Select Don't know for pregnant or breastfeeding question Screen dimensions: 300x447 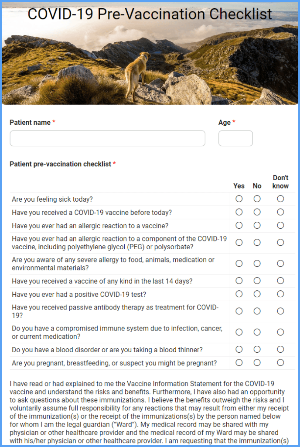point(280,363)
